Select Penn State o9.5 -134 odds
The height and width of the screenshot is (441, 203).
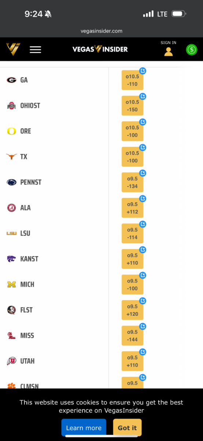[132, 182]
